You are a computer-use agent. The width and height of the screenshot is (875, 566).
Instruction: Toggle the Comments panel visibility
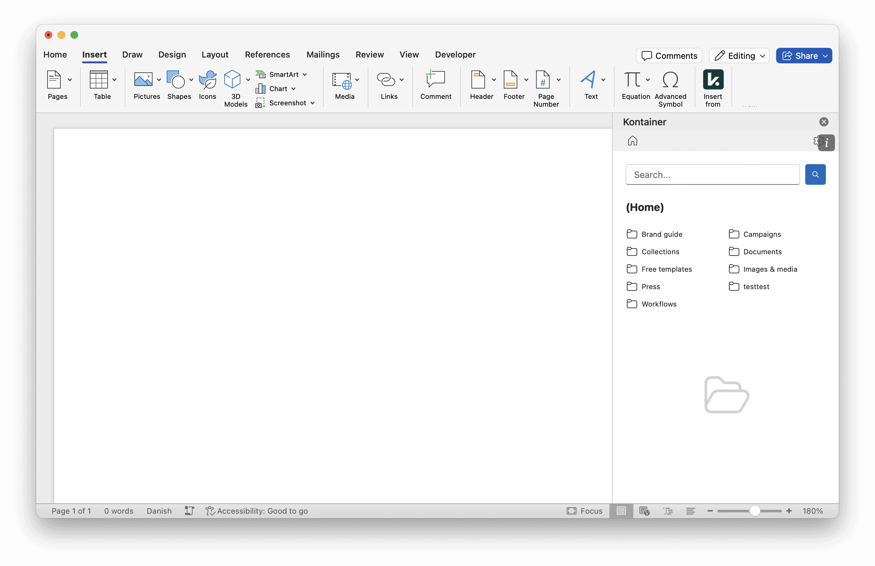tap(669, 56)
